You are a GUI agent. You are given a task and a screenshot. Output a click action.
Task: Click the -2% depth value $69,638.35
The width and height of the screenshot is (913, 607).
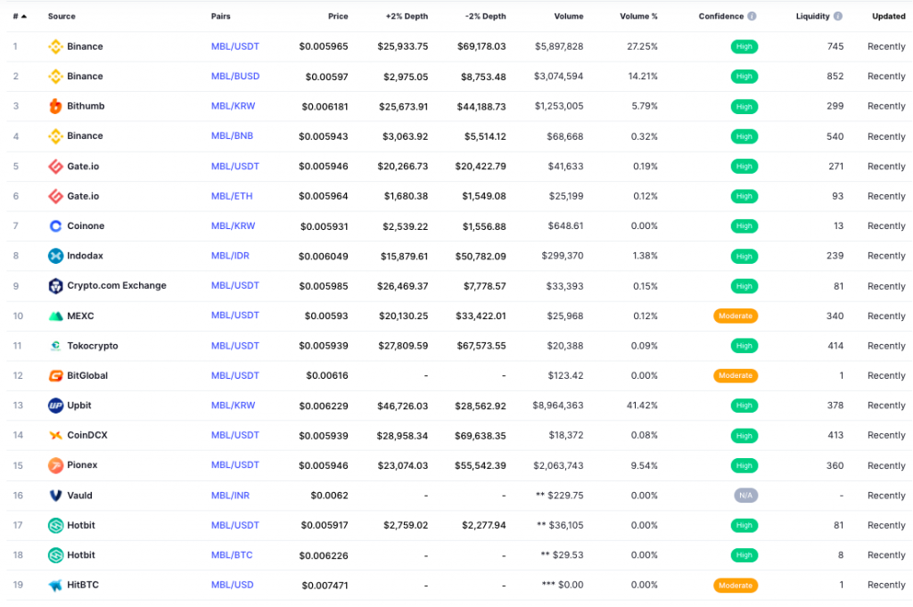[481, 435]
